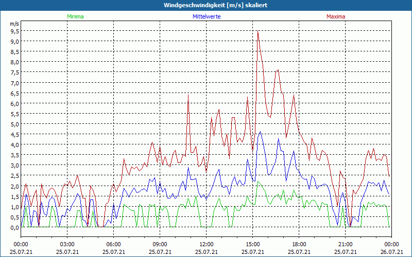Click the 2,5 tick label on the y-axis
412x257 pixels.
coord(14,176)
